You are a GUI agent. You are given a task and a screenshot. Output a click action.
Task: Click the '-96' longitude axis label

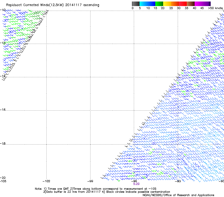tap(134, 181)
